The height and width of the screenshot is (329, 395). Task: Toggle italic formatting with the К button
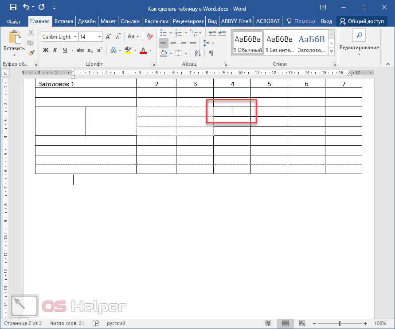[55, 50]
